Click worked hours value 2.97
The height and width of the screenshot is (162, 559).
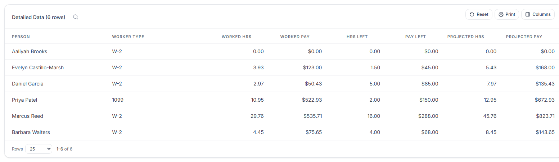(x=258, y=84)
